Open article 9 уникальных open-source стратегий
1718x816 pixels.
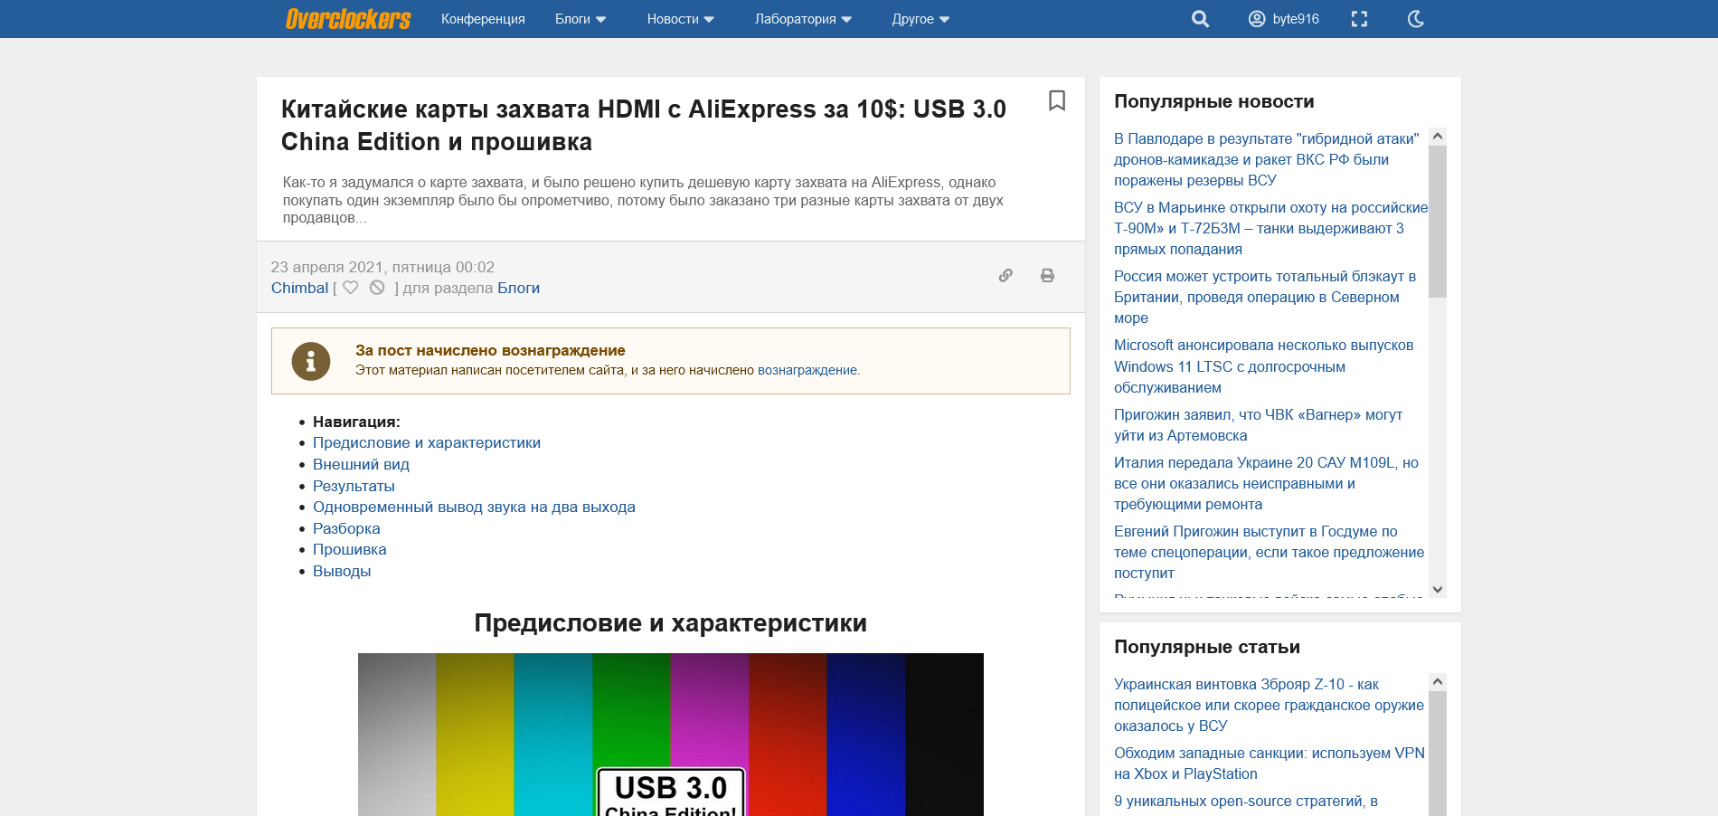click(1246, 801)
